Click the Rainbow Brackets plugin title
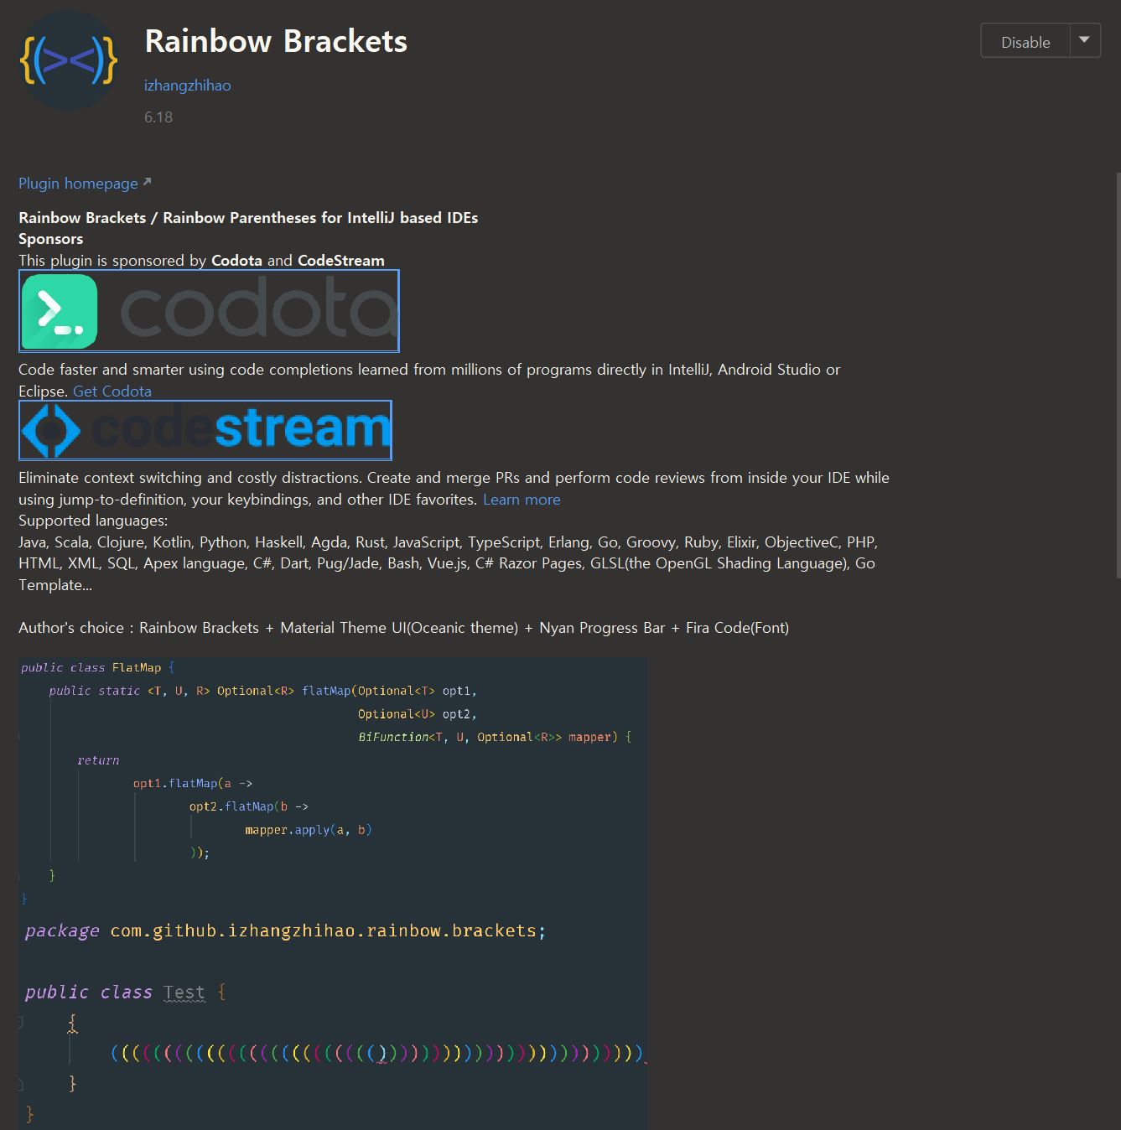Screen dimensions: 1121x1130 click(x=276, y=41)
